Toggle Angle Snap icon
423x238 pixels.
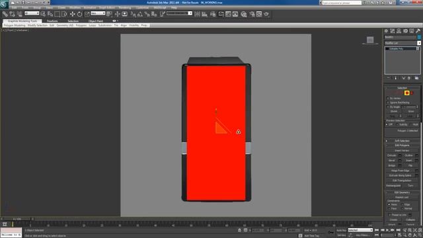click(x=140, y=14)
